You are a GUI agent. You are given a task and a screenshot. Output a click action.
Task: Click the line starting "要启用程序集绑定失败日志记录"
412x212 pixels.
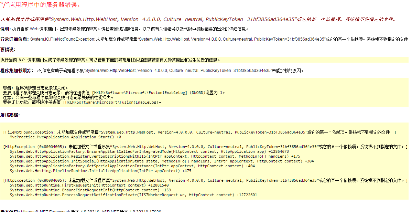coord(114,93)
